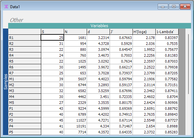
Task: Select row header P2
Action: point(25,114)
